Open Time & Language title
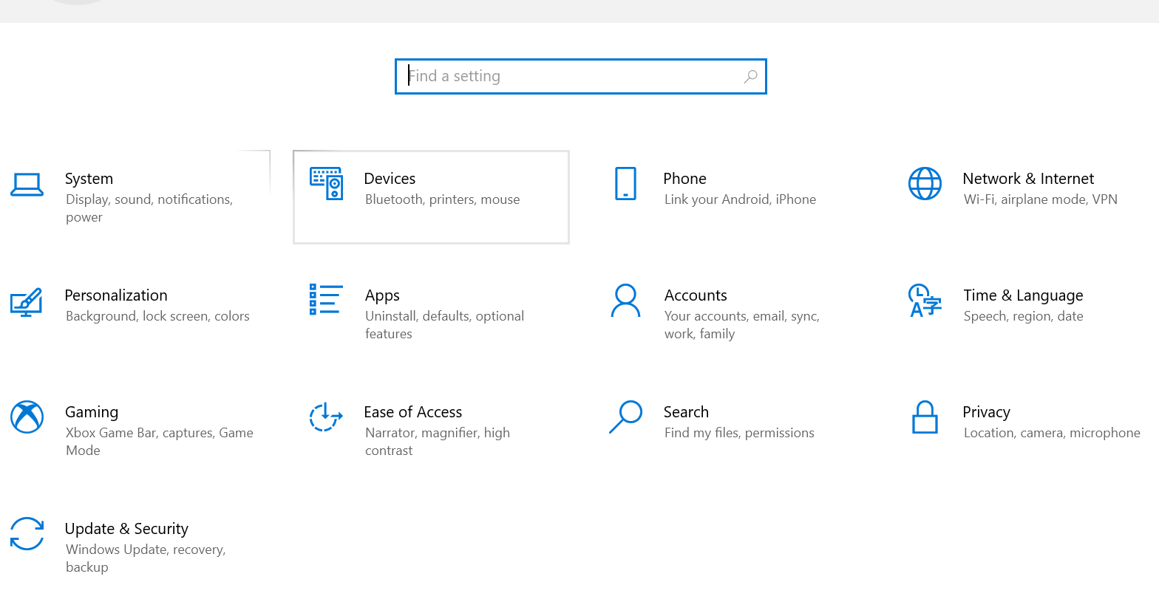The height and width of the screenshot is (616, 1159). 1023,295
